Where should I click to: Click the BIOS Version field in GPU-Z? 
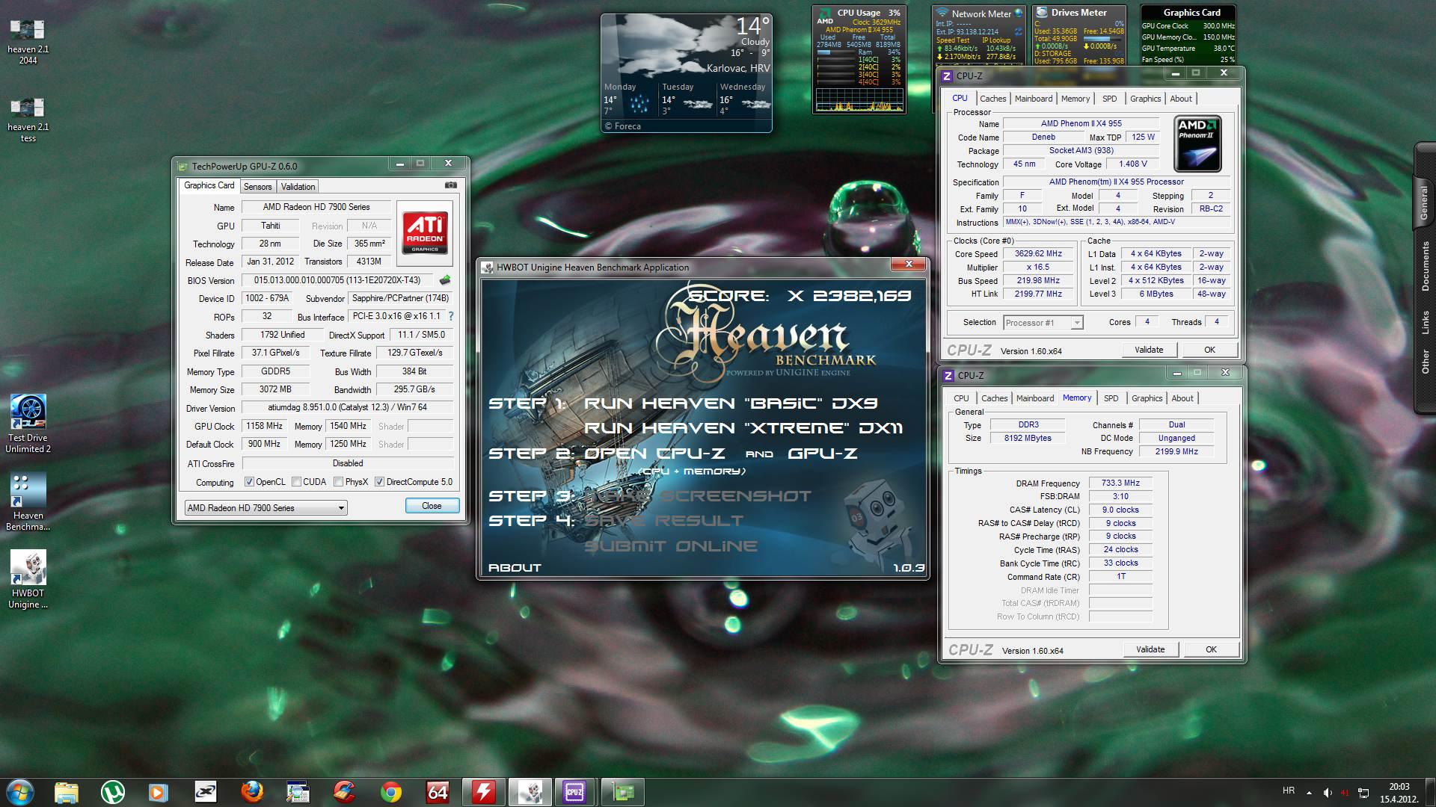pyautogui.click(x=339, y=280)
